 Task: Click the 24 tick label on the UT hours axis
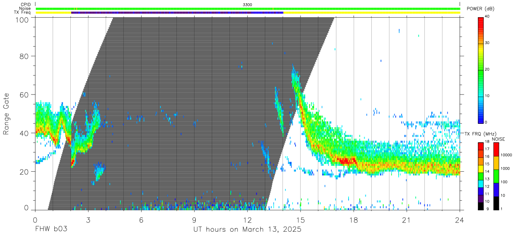pos(460,220)
